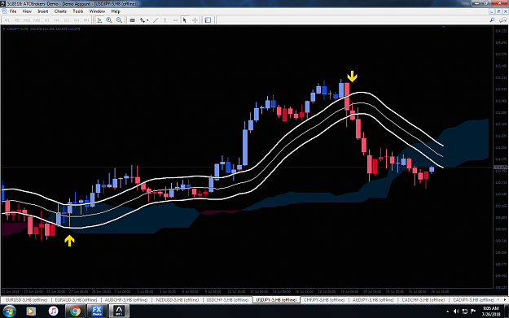The width and height of the screenshot is (509, 318).
Task: Click the chart tabs scroll-right arrow
Action: point(505,300)
